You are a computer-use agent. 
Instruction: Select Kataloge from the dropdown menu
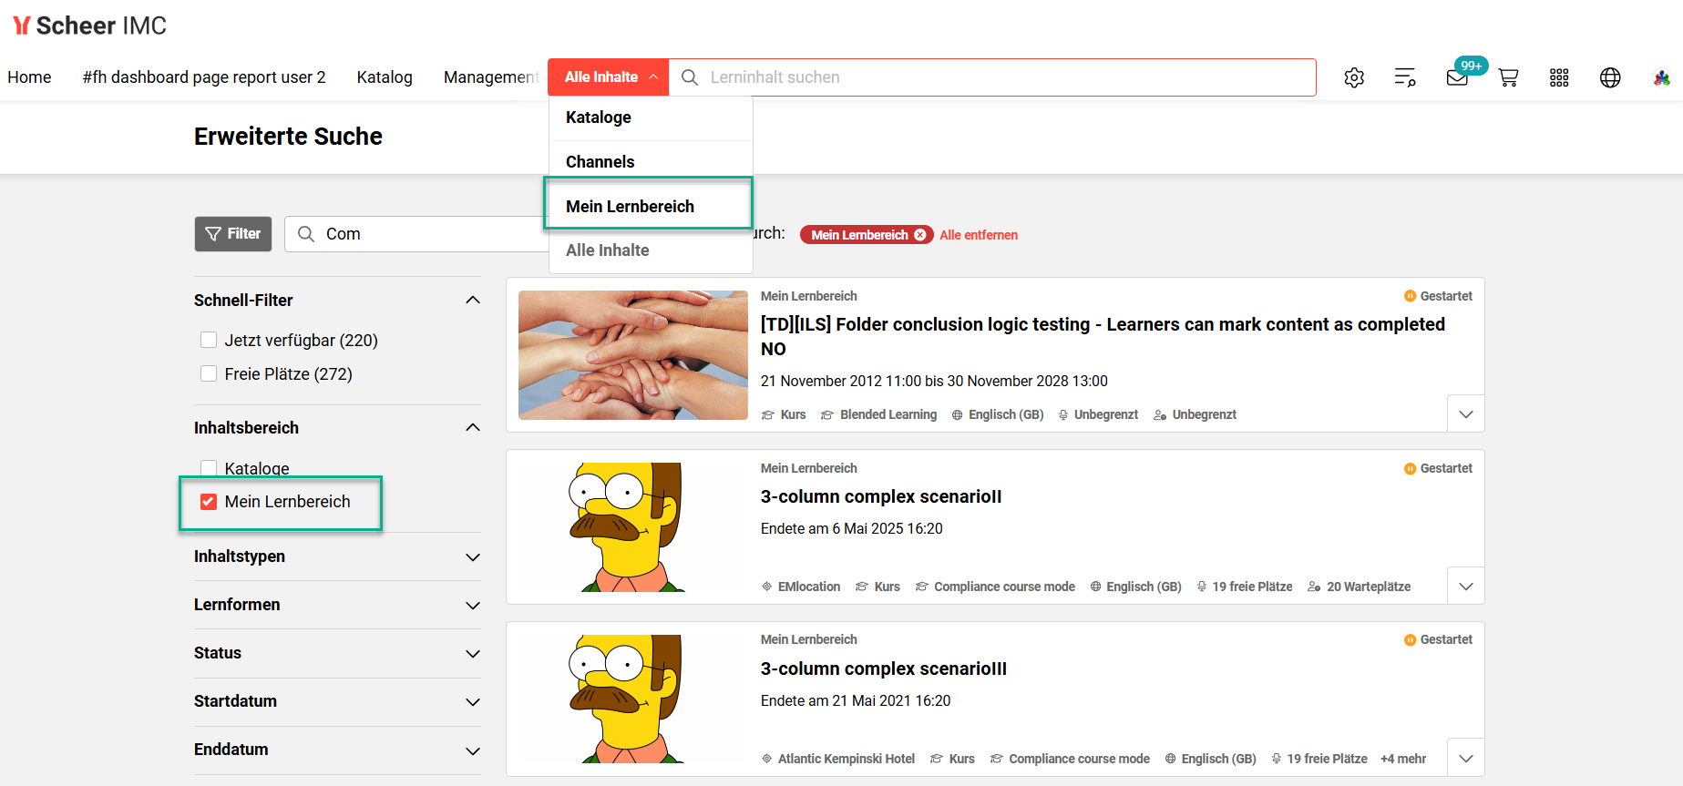pos(599,117)
